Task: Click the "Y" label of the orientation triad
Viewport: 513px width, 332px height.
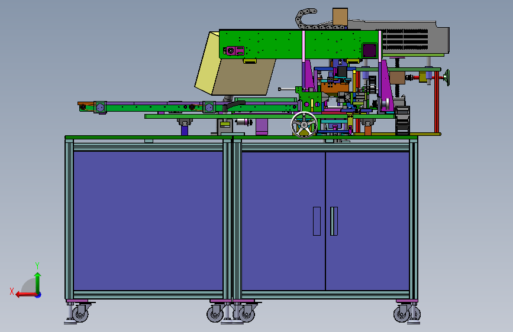Action: coord(37,265)
